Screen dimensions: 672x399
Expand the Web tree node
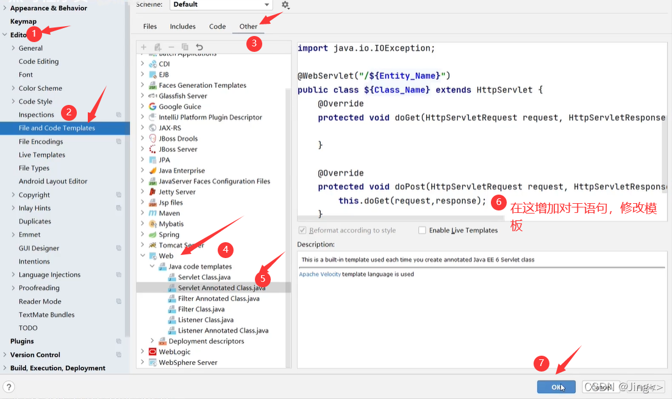143,256
